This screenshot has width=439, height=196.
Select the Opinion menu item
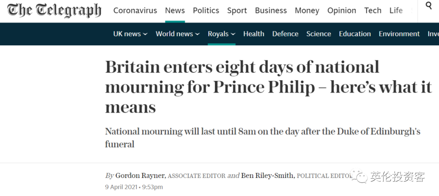pos(341,11)
